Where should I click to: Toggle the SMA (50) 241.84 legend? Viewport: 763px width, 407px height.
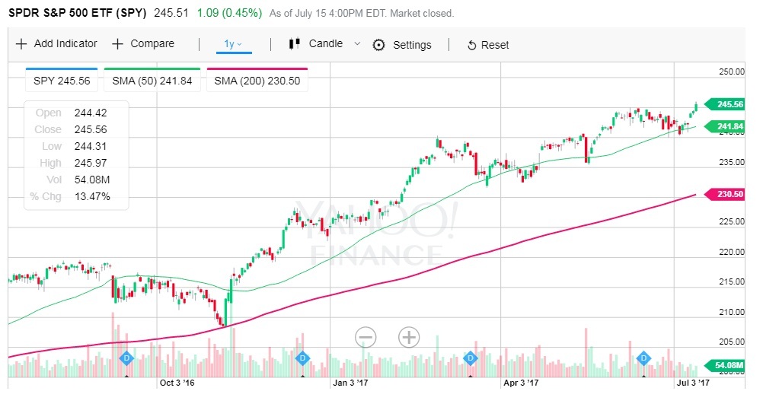point(152,81)
